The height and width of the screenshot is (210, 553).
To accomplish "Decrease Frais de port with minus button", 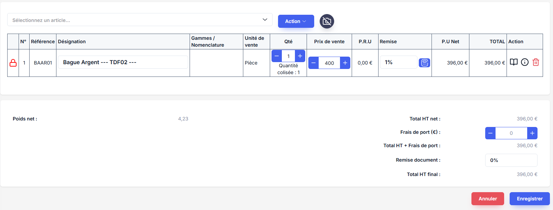I will [x=490, y=133].
